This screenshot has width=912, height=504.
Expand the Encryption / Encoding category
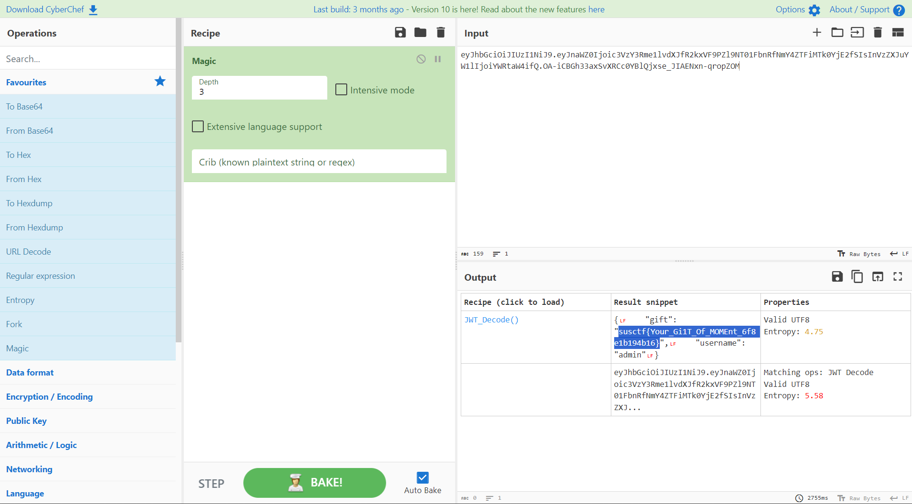pyautogui.click(x=49, y=397)
